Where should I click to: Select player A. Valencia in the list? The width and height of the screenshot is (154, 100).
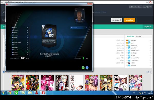click(20, 55)
